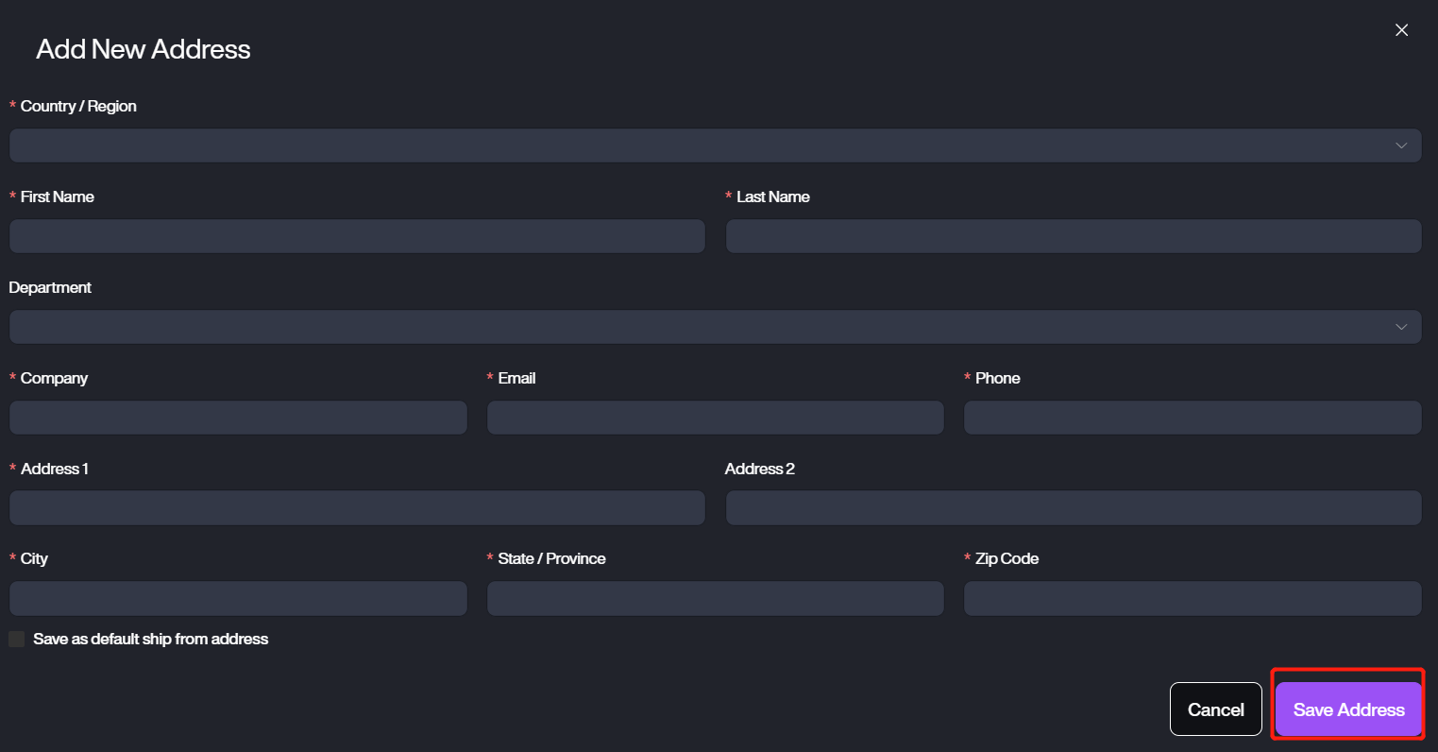Image resolution: width=1438 pixels, height=752 pixels.
Task: Enable Save as default ship from address
Action: click(x=17, y=640)
